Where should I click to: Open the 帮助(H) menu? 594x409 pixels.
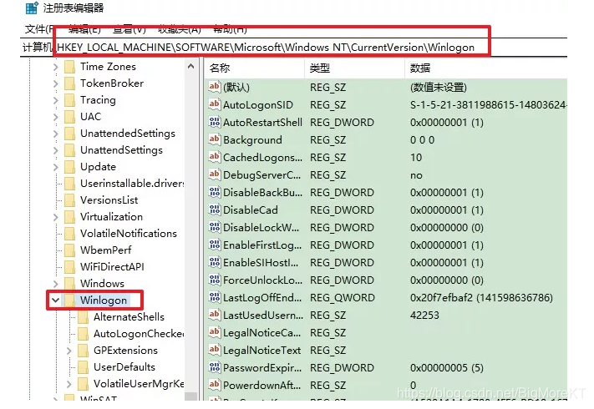click(x=230, y=29)
